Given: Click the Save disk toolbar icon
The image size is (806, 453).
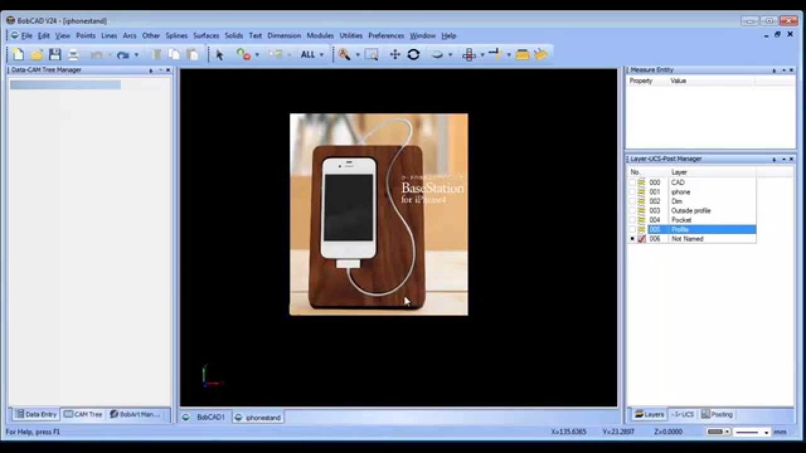Looking at the screenshot, I should point(55,55).
